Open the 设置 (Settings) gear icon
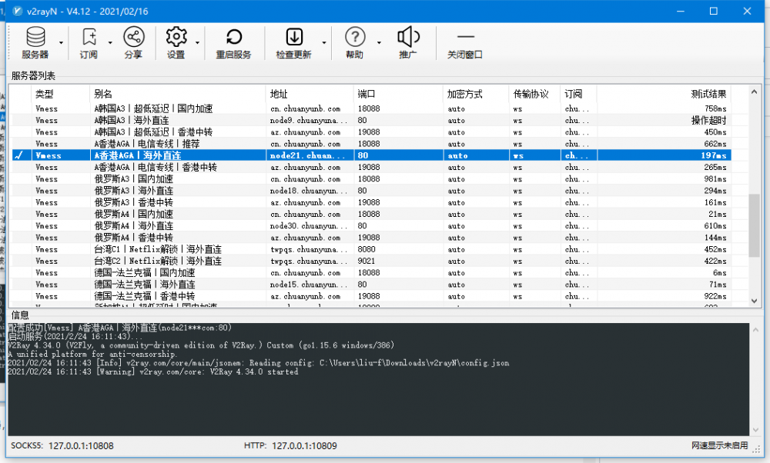The height and width of the screenshot is (463, 770). (176, 38)
